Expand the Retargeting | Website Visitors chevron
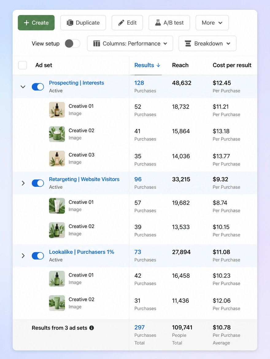The image size is (270, 359). pyautogui.click(x=23, y=183)
